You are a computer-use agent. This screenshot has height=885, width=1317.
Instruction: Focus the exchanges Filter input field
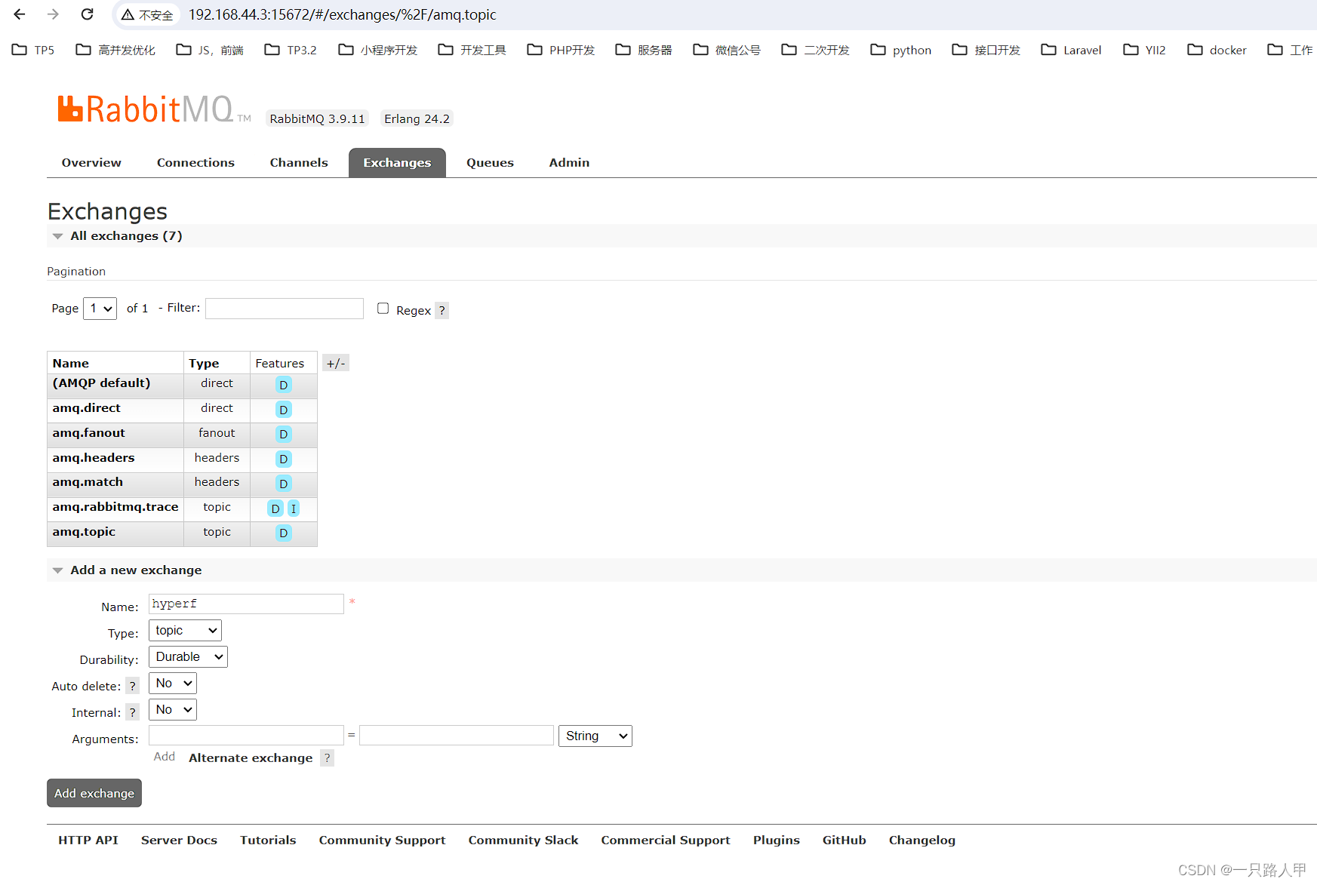(285, 309)
